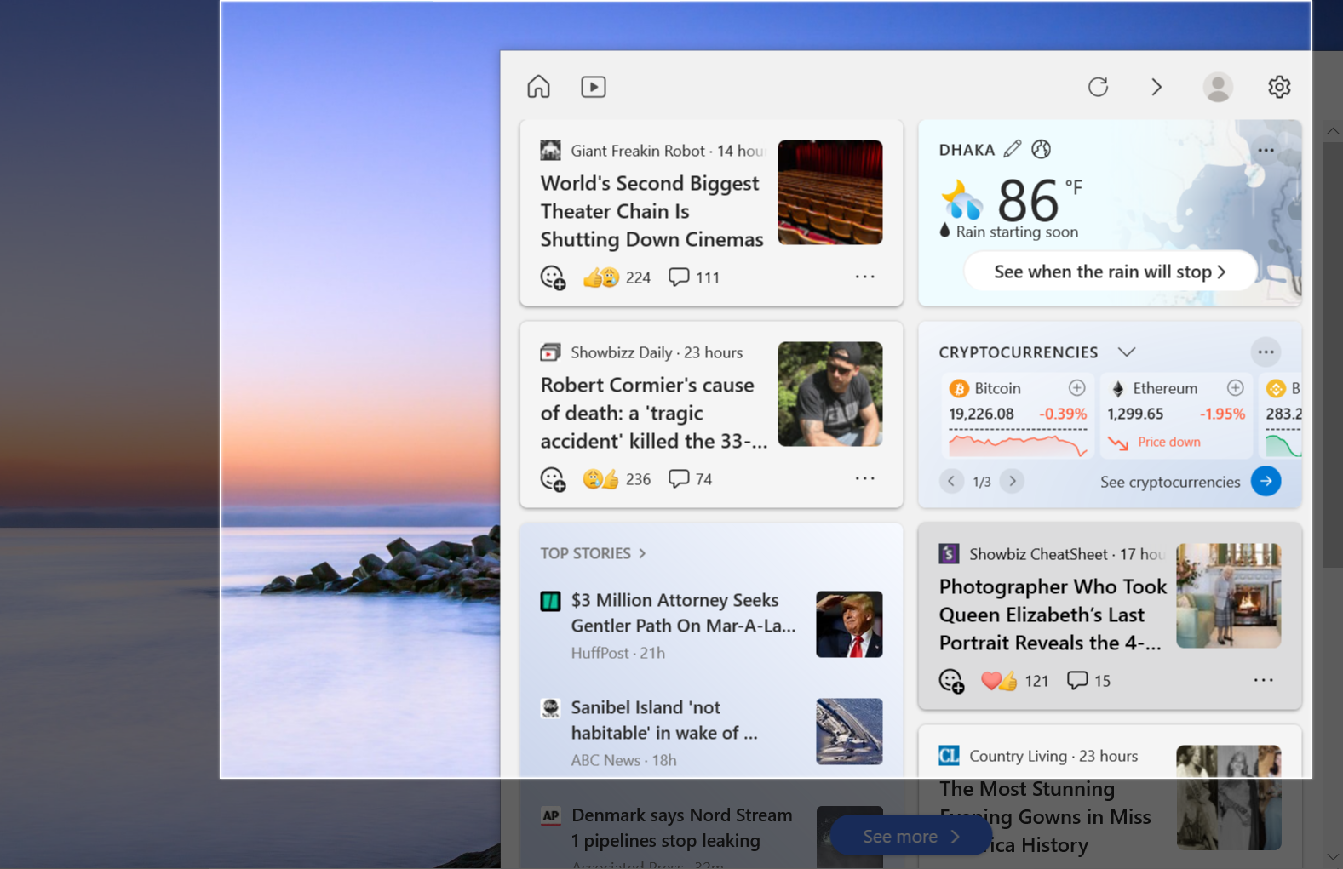1343x869 pixels.
Task: Click Giant Freakin Robot source name
Action: pyautogui.click(x=638, y=151)
